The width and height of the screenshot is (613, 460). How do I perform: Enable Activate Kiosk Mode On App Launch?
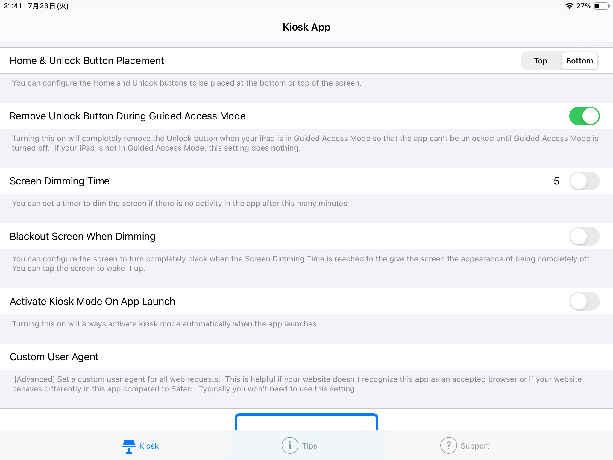(x=584, y=301)
